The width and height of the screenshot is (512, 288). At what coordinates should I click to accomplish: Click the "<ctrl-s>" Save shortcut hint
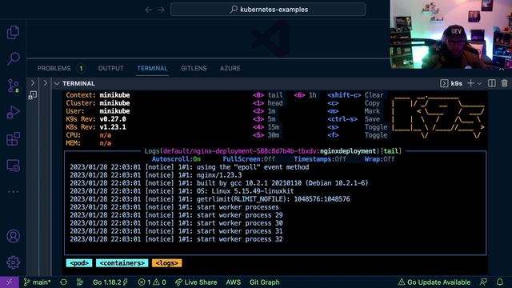[342, 119]
